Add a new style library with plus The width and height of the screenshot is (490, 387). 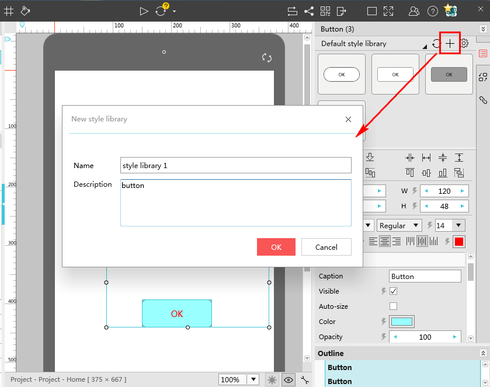(x=450, y=43)
